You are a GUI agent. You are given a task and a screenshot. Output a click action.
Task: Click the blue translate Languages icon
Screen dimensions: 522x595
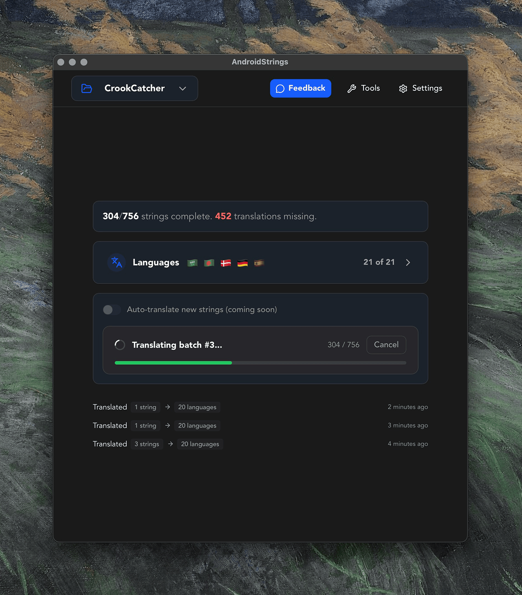point(116,262)
